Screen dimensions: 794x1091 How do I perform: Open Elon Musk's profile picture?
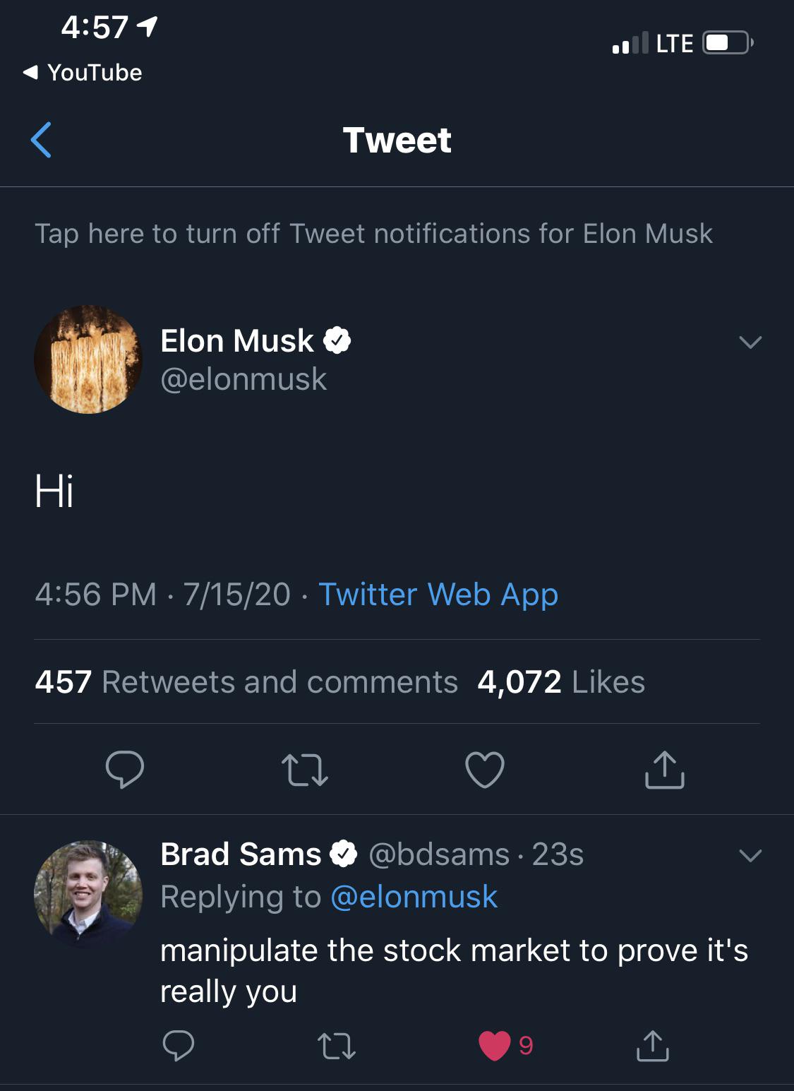point(88,359)
